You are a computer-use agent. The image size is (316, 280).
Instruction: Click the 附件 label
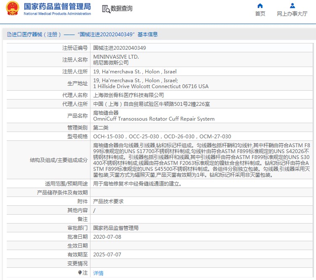tap(82, 202)
